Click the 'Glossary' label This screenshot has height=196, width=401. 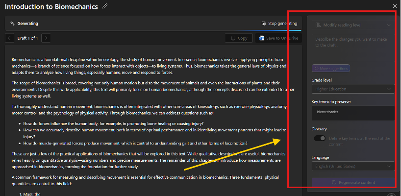[319, 129]
